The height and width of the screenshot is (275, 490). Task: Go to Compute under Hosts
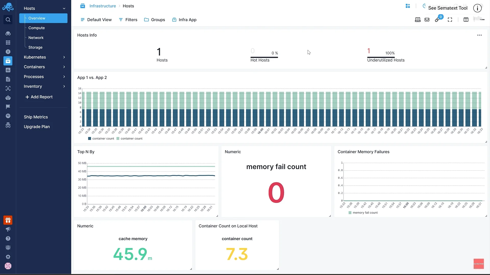tap(36, 28)
